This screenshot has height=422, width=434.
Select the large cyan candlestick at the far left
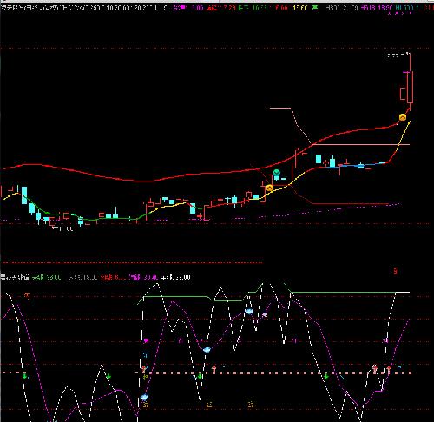24,195
